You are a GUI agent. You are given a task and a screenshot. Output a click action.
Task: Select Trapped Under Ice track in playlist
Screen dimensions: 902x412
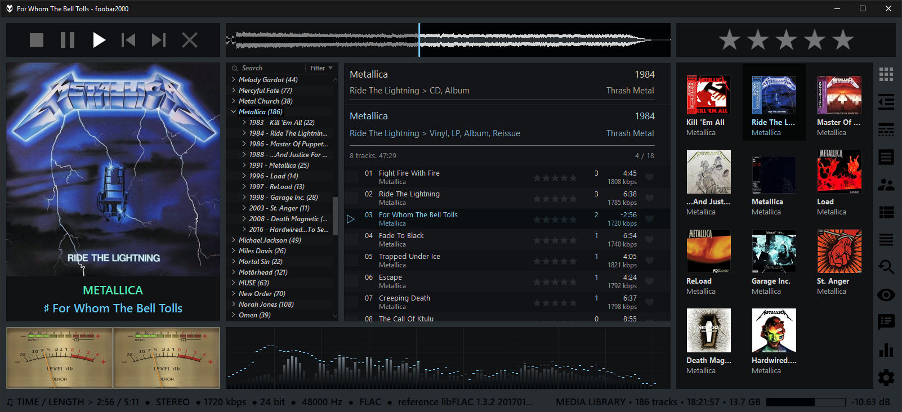point(409,257)
